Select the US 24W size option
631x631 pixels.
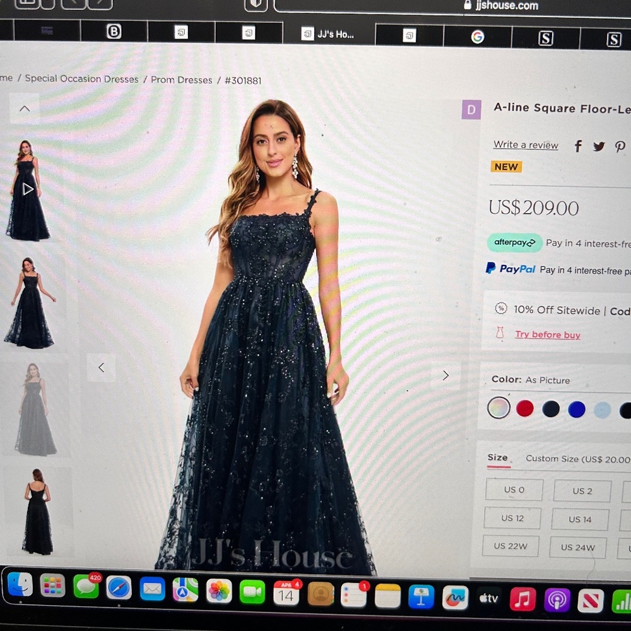578,547
